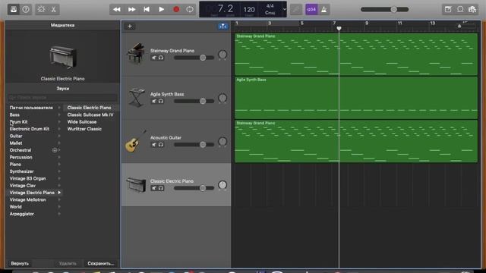This screenshot has width=486, height=273.
Task: Solo the Classic Electric Piano track
Action: [161, 188]
